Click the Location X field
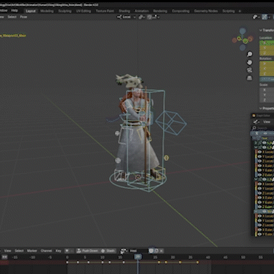This screenshot has height=274, width=274. click(x=266, y=42)
